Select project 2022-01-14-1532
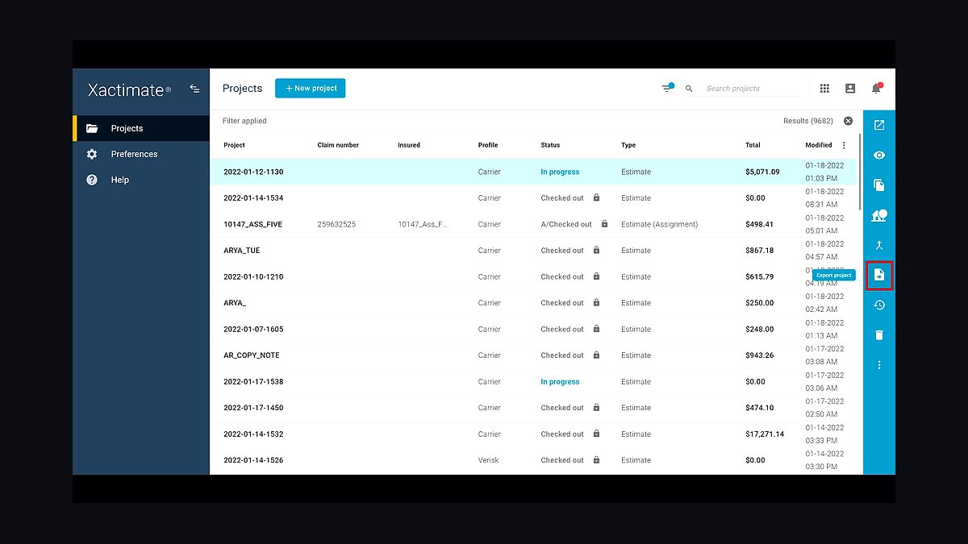 [x=253, y=434]
